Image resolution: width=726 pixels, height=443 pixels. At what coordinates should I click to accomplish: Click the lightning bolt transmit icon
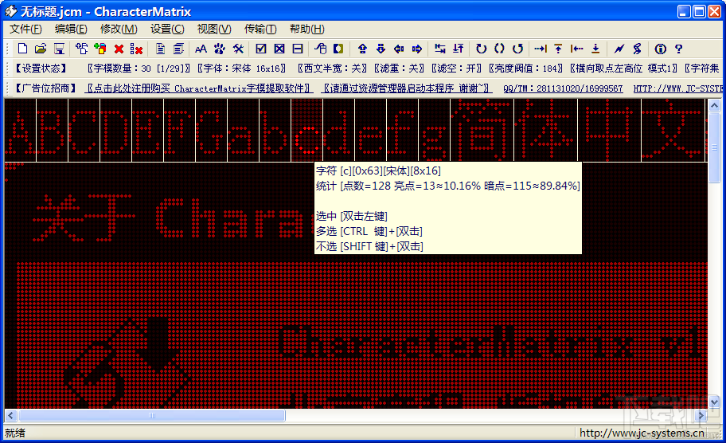coord(619,49)
